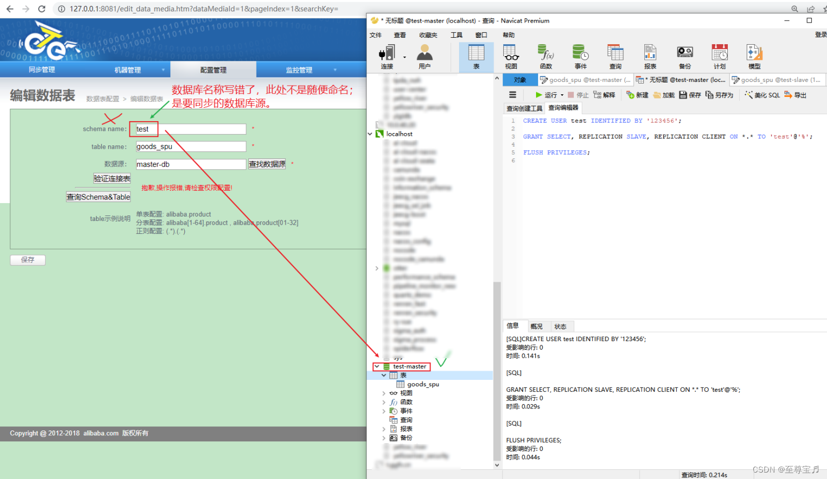Open the dropdown arrow next to 运行
Viewport: 827px width, 479px height.
(x=562, y=95)
